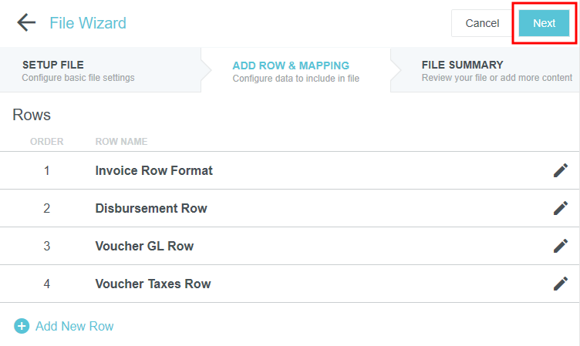Click pencil icon for Disbursement Row
Screen dimensions: 580x346
tap(561, 208)
